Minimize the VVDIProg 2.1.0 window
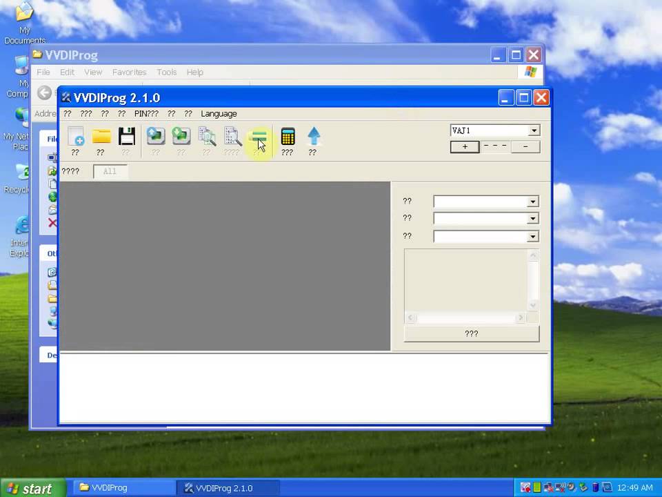 (505, 98)
